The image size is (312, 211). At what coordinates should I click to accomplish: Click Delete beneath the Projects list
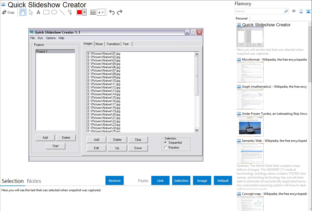[x=66, y=138]
